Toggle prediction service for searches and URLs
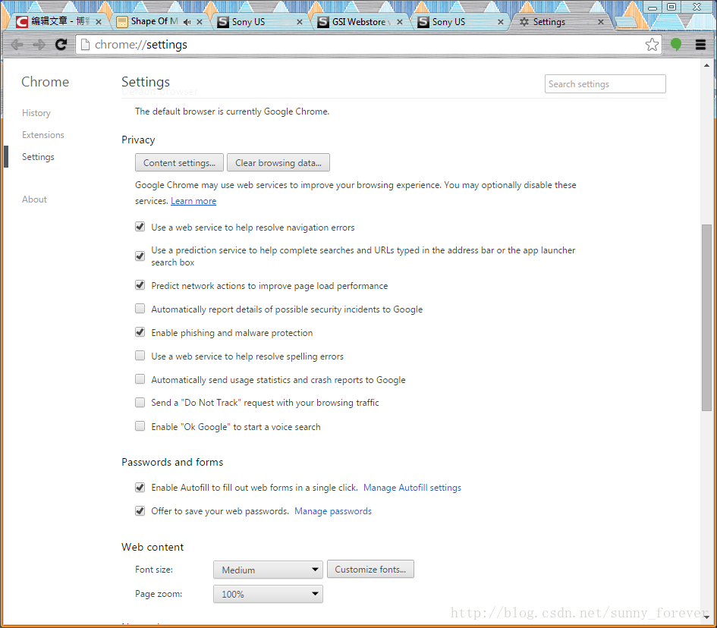717x628 pixels. click(140, 256)
